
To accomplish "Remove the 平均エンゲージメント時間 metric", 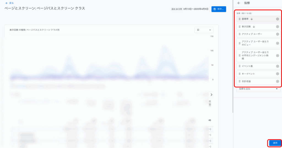I will tap(278, 56).
